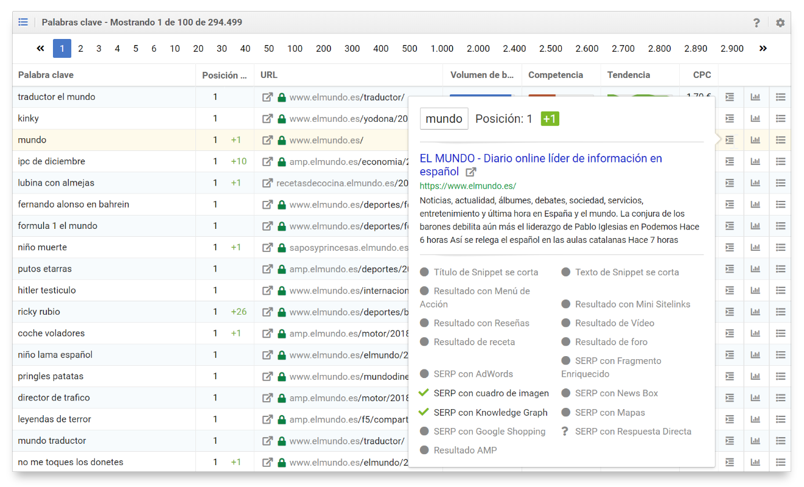Click the list icon beside Palabras clave title
804x487 pixels.
coord(23,23)
